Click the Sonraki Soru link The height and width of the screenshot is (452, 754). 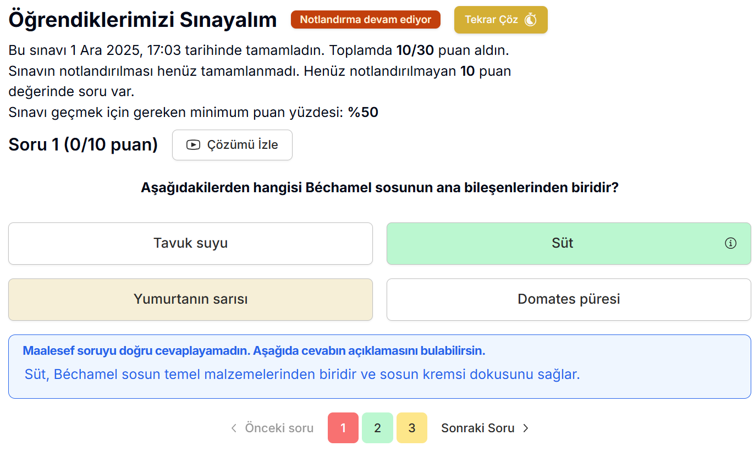[x=478, y=428]
